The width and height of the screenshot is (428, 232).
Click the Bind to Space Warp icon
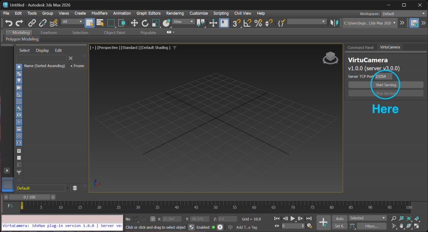coord(54,23)
